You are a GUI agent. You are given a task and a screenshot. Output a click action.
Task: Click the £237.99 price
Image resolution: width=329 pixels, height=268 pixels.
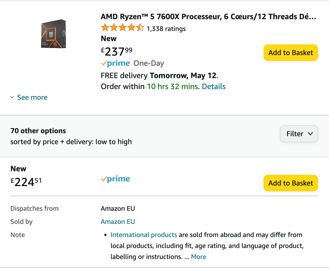click(117, 51)
